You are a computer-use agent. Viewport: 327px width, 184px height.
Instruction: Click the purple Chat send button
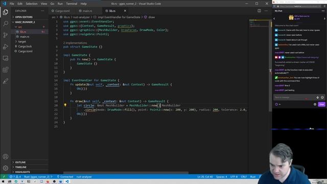click(x=321, y=104)
